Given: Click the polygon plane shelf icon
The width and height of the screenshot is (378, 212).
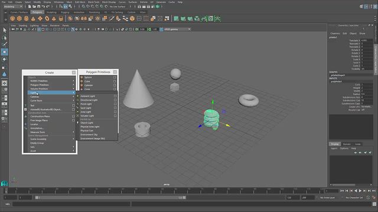Looking at the screenshot, I should (40, 18).
